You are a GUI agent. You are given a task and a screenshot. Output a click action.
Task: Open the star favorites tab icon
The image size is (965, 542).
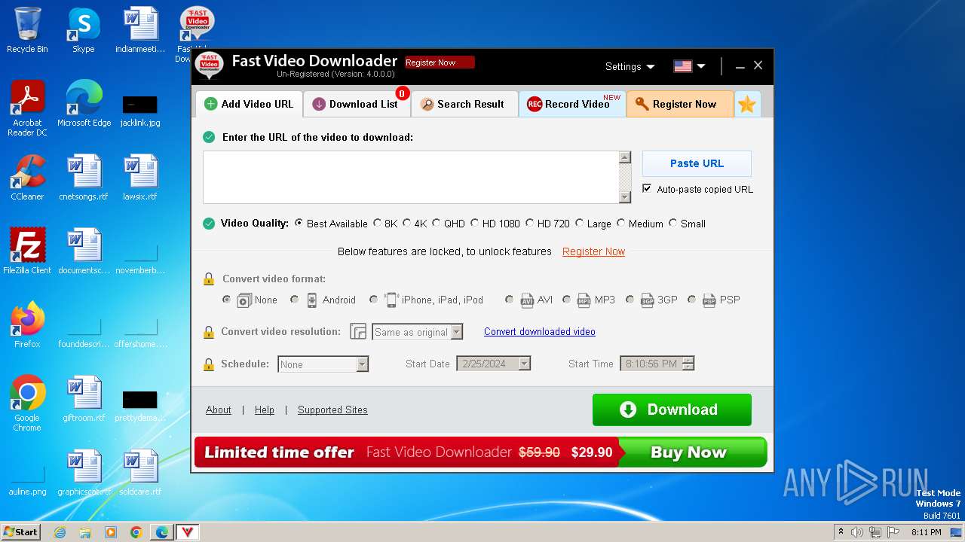[x=746, y=105]
